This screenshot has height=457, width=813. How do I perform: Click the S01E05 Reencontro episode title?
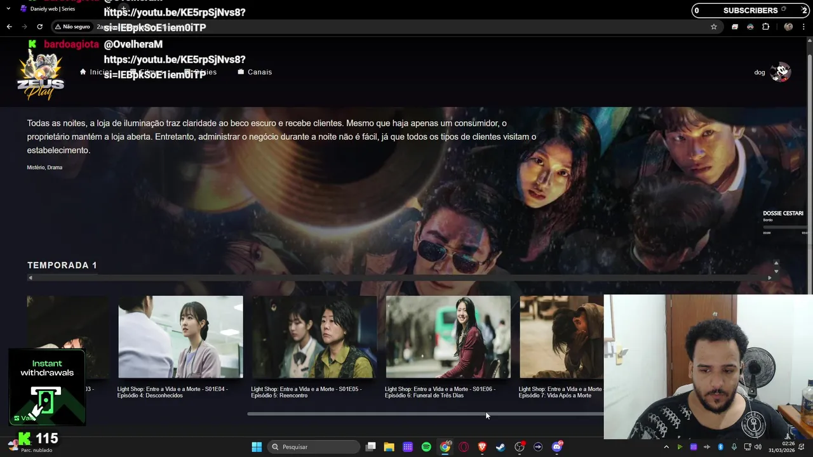(306, 392)
